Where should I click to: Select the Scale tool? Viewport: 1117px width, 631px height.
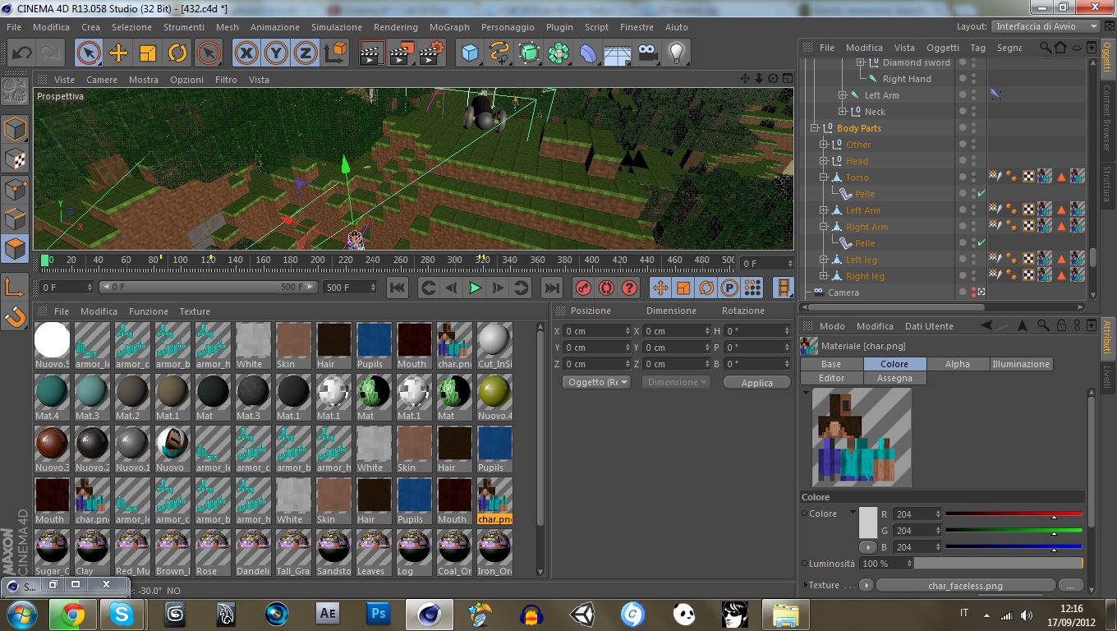[148, 53]
